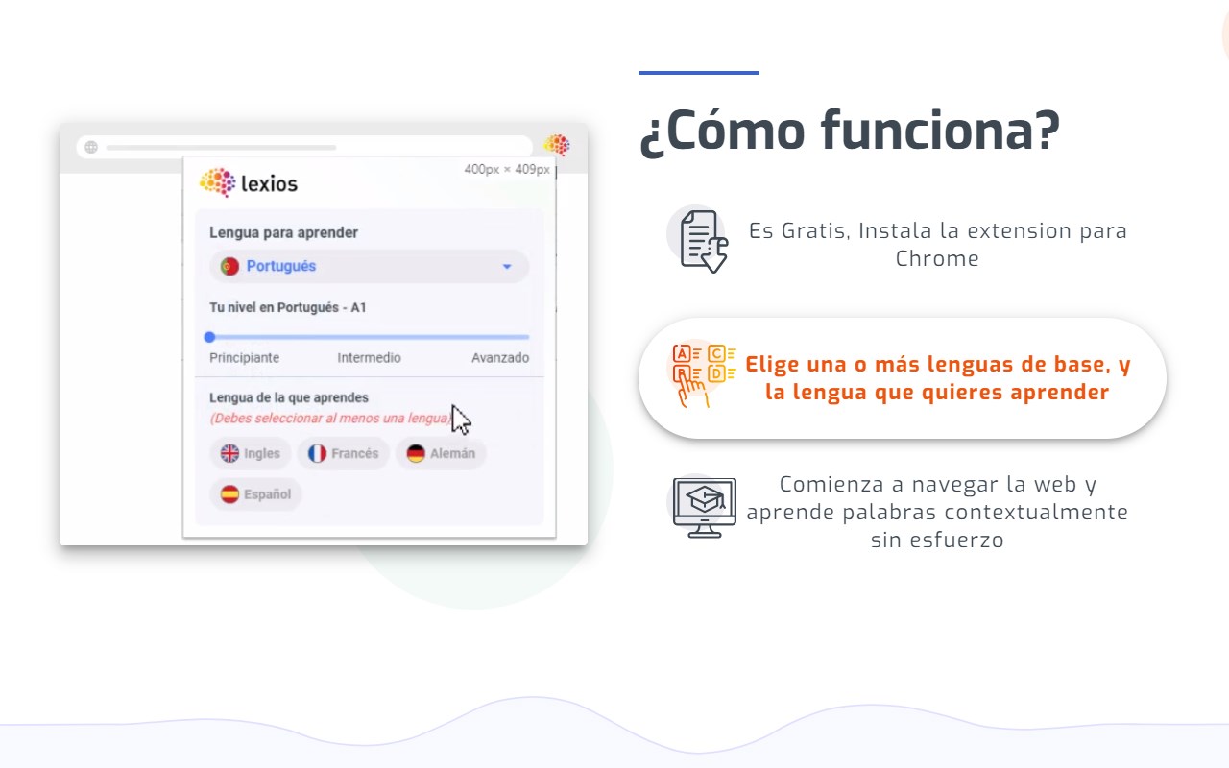Click the globe icon in the address bar
The height and width of the screenshot is (768, 1229).
[91, 147]
